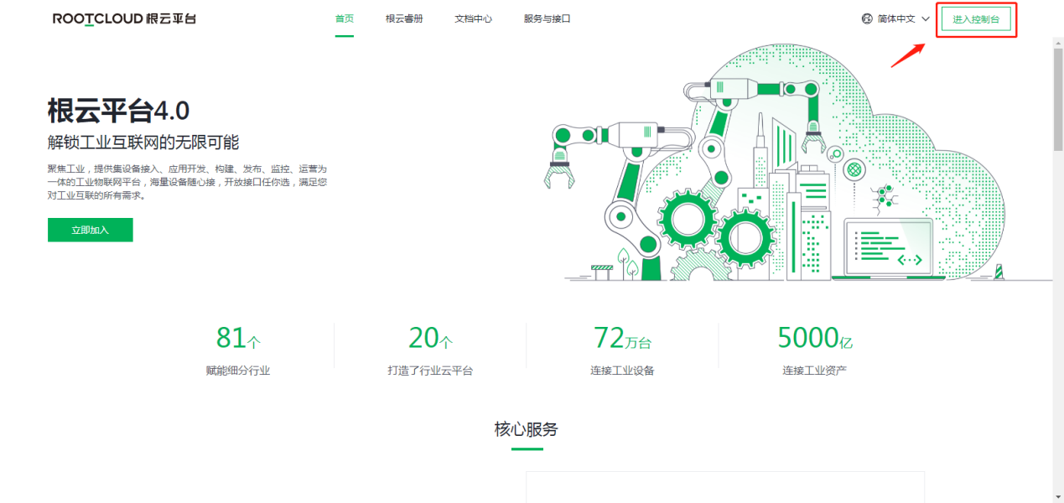Click the 连接工业资产 label
Viewport: 1064px width, 503px height.
[815, 371]
